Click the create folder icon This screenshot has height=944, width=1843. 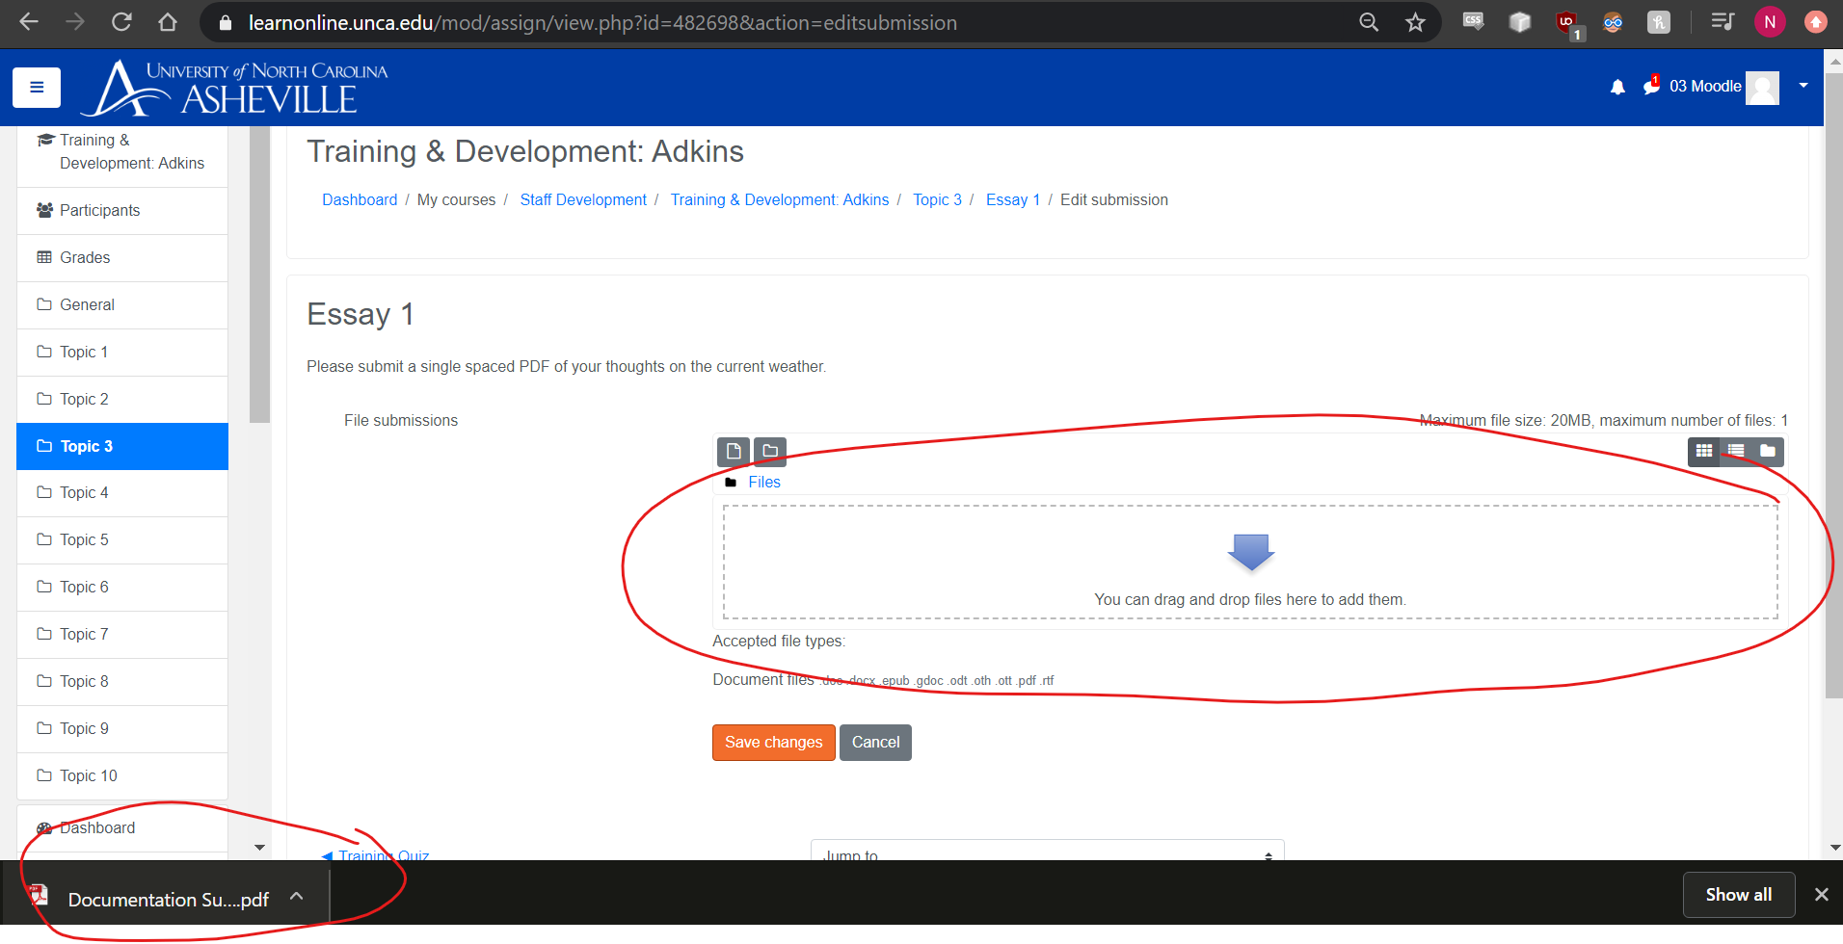pos(770,451)
